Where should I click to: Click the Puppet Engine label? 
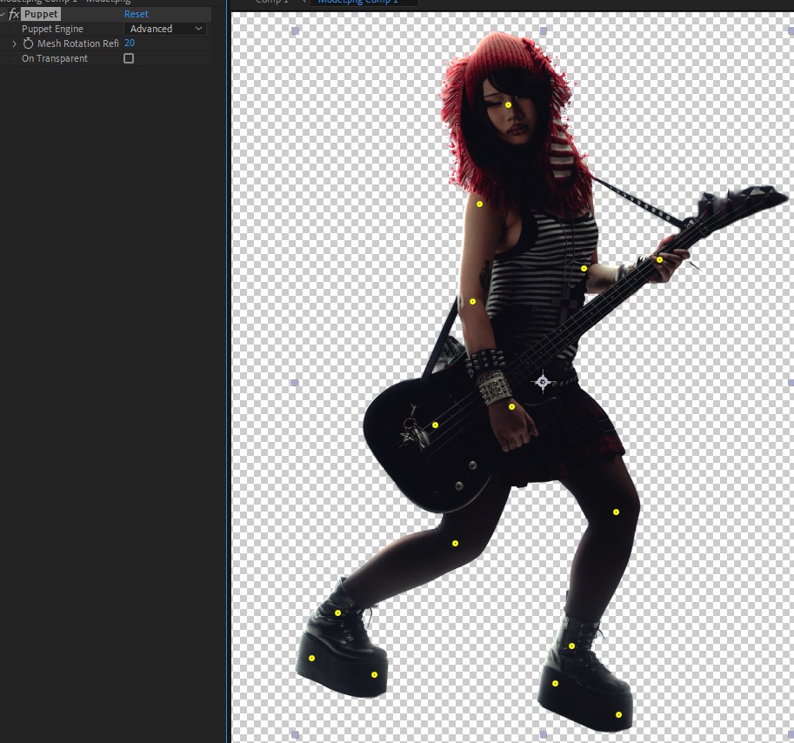[52, 29]
